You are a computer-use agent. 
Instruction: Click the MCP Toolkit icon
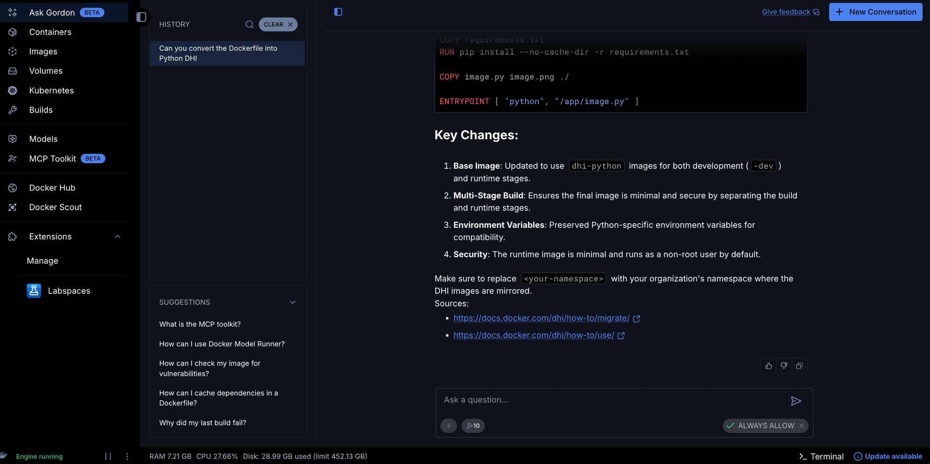[13, 159]
